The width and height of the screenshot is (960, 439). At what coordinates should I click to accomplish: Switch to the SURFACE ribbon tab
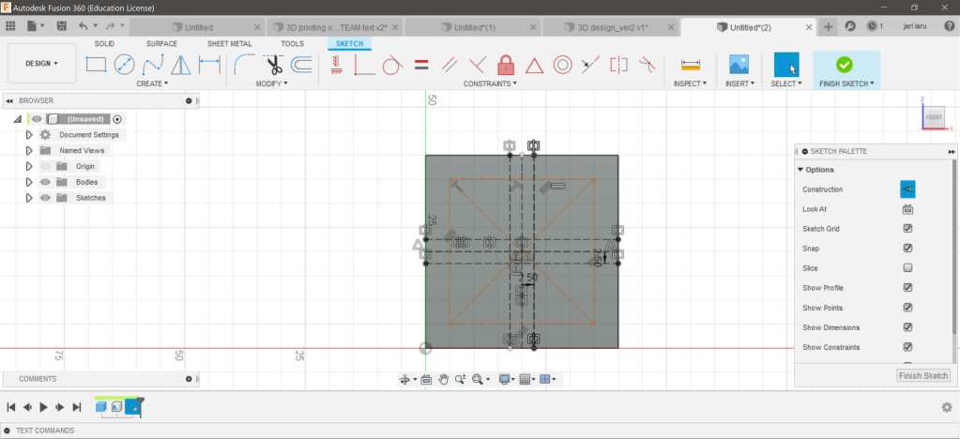161,43
